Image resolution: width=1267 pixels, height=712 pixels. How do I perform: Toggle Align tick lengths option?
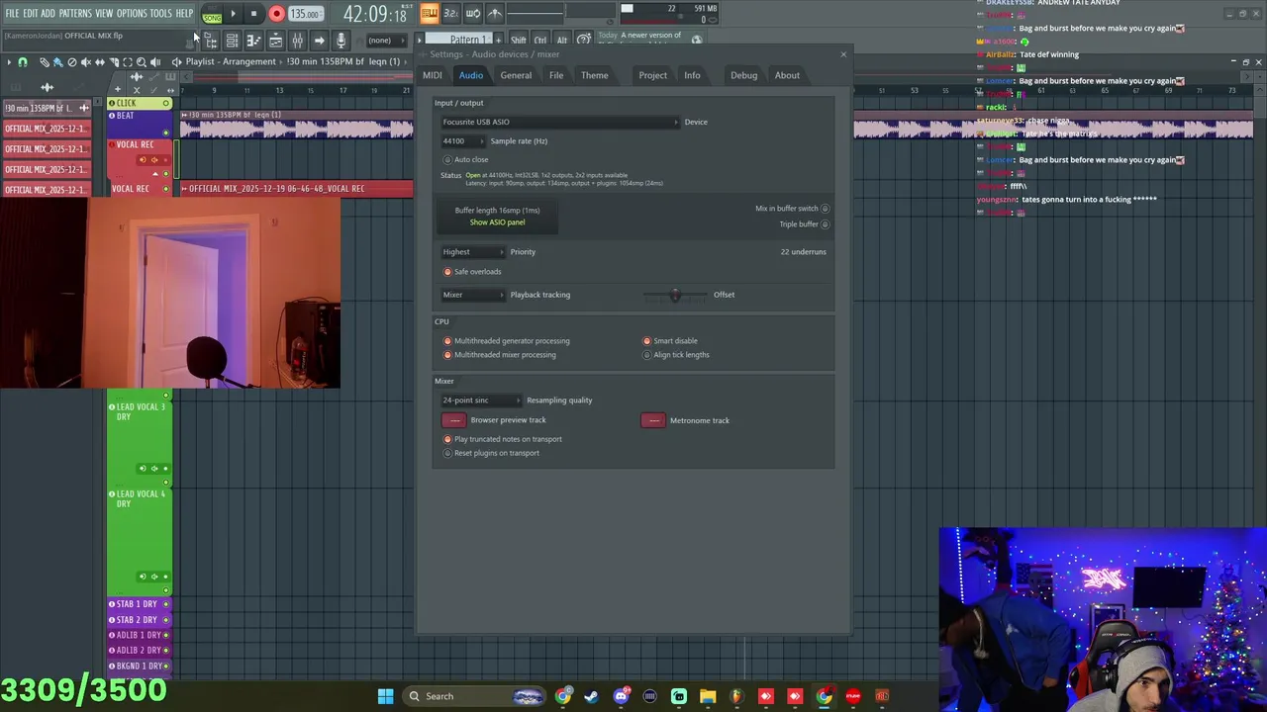click(647, 355)
